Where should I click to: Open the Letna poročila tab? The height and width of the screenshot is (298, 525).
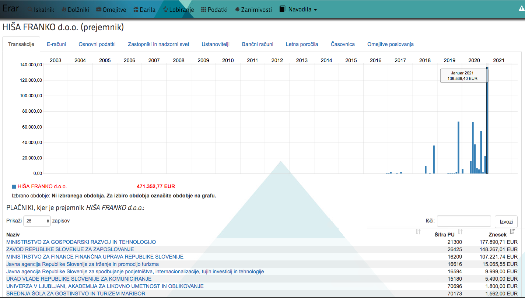click(x=302, y=44)
